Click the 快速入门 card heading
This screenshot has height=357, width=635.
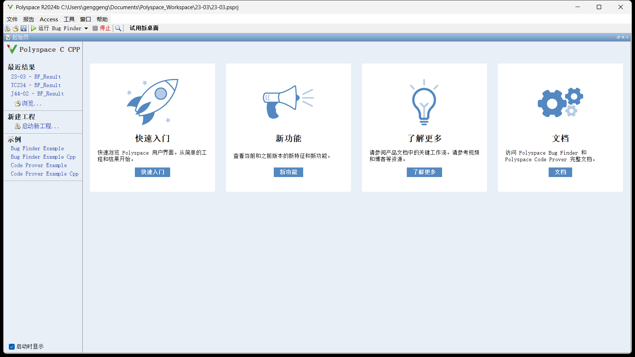153,138
